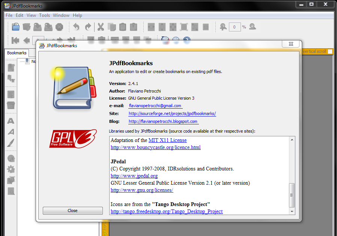Click the Undo arrow icon

76,27
